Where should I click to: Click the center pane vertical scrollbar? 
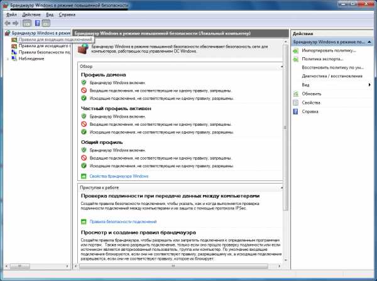[286, 157]
